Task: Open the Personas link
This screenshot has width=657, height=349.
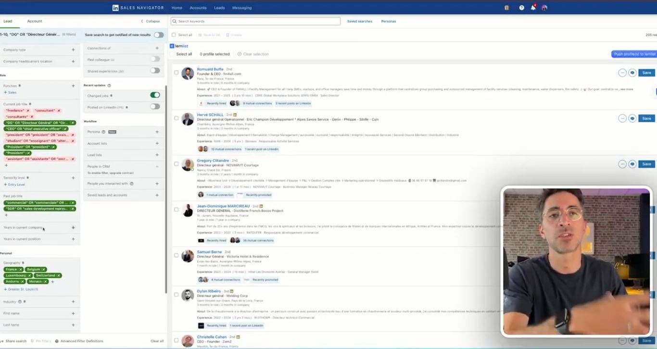Action: [x=389, y=21]
